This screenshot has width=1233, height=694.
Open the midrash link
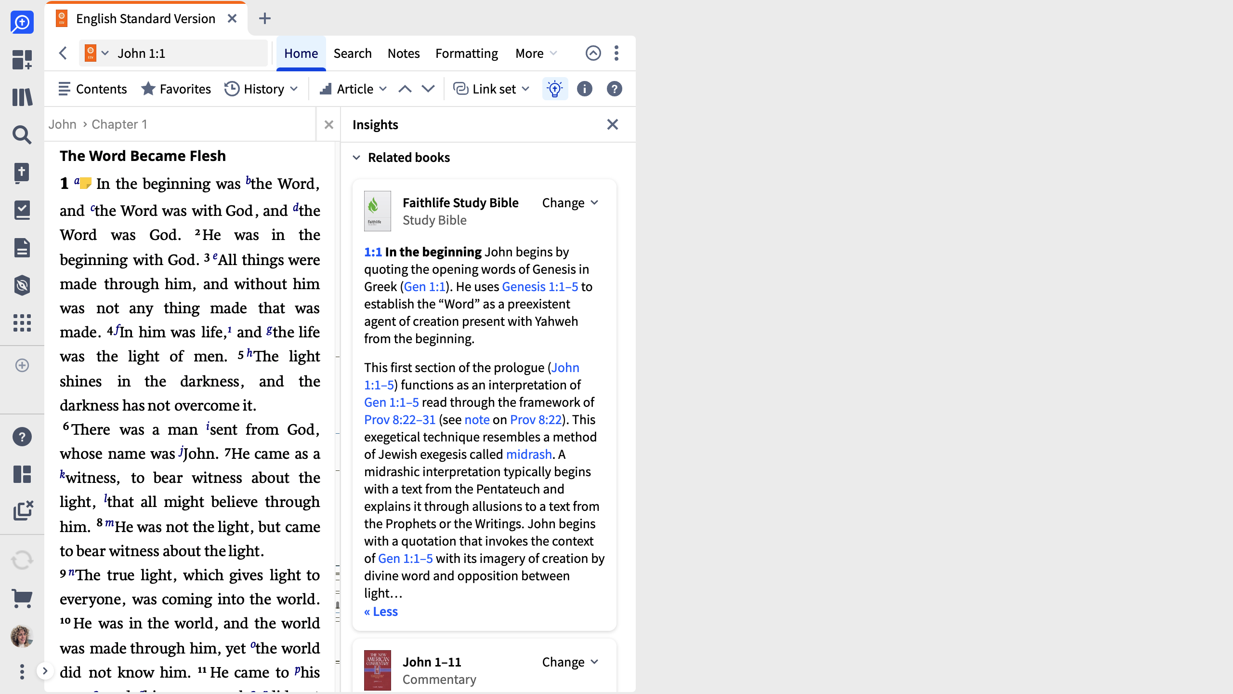(x=529, y=454)
